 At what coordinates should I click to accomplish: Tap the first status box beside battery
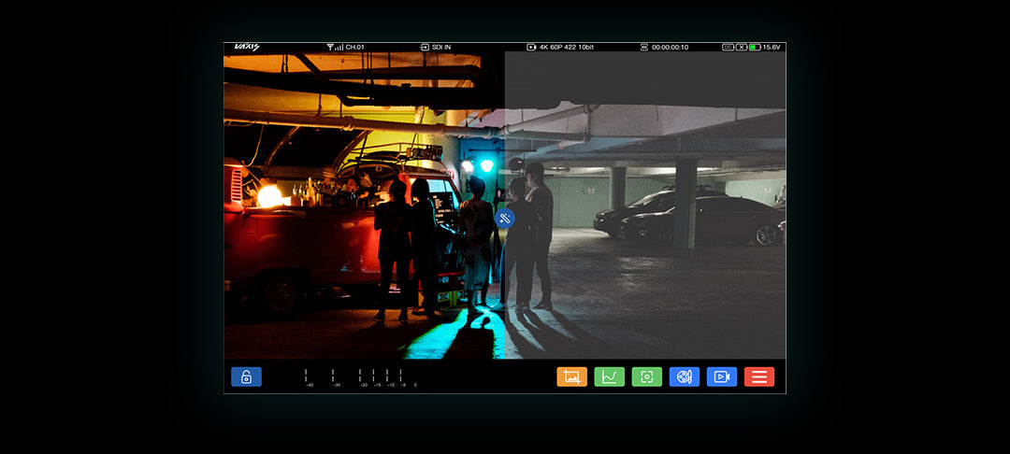(728, 47)
